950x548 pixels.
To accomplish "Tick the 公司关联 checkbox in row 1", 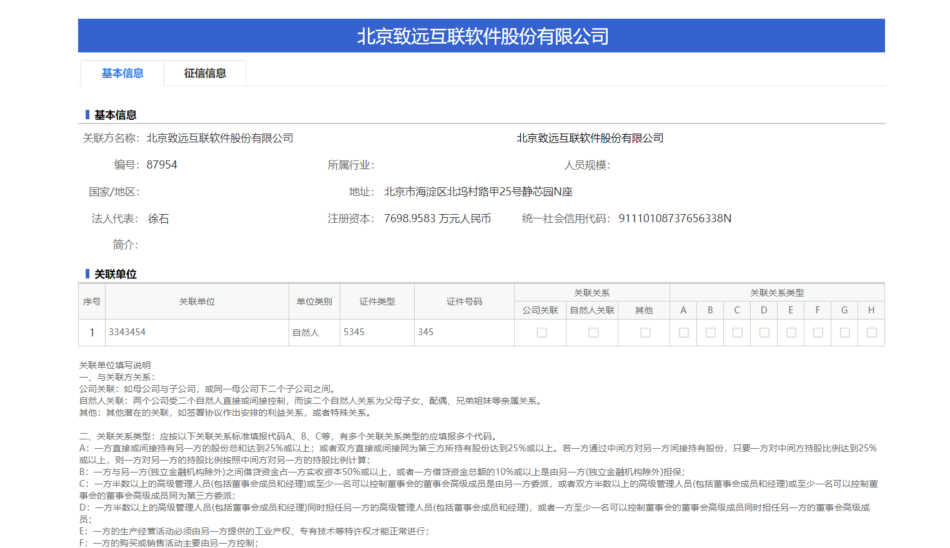I will (542, 333).
